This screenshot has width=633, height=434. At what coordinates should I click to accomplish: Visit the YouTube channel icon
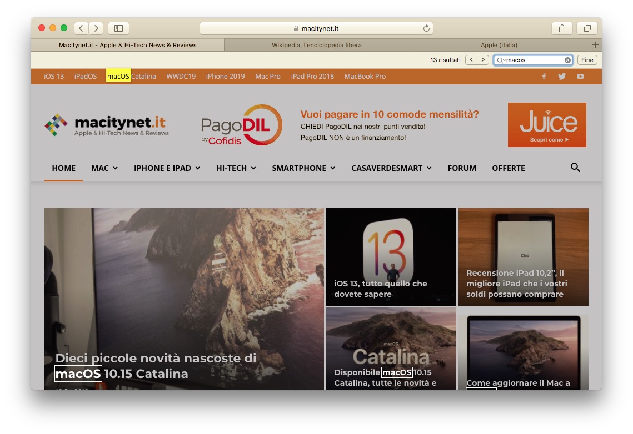[580, 76]
